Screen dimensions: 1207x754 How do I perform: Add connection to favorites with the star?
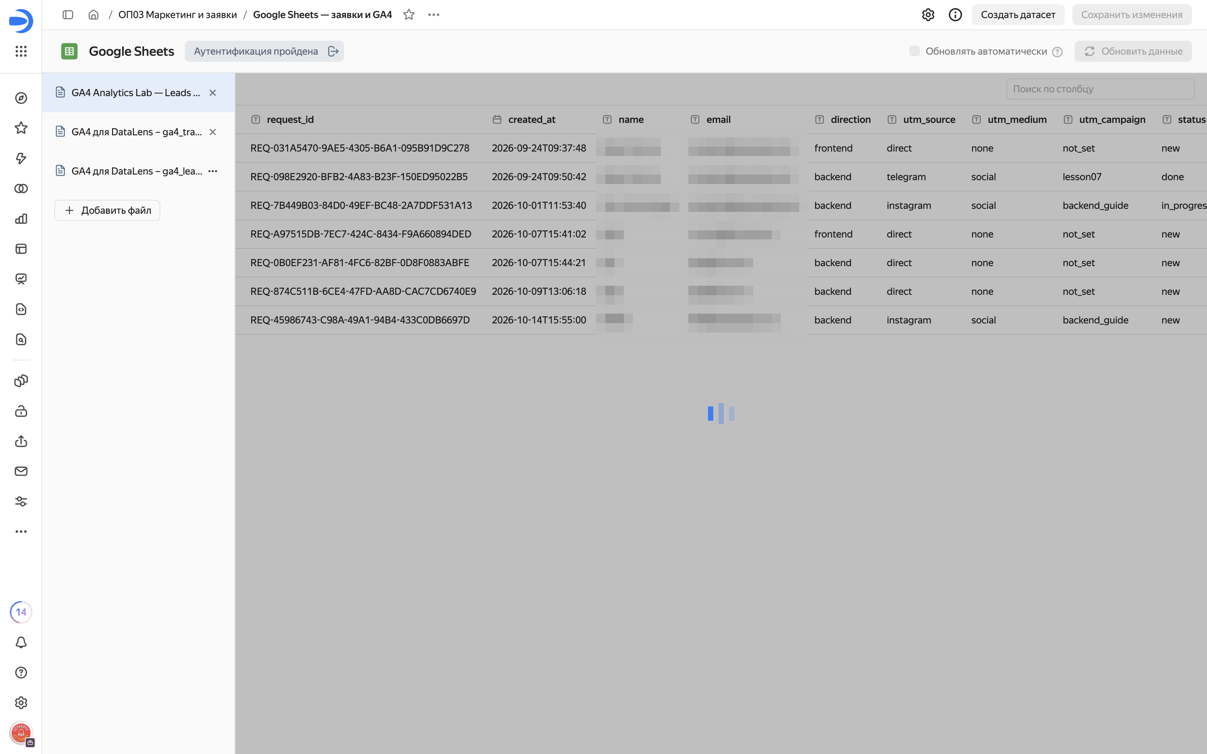click(x=409, y=15)
